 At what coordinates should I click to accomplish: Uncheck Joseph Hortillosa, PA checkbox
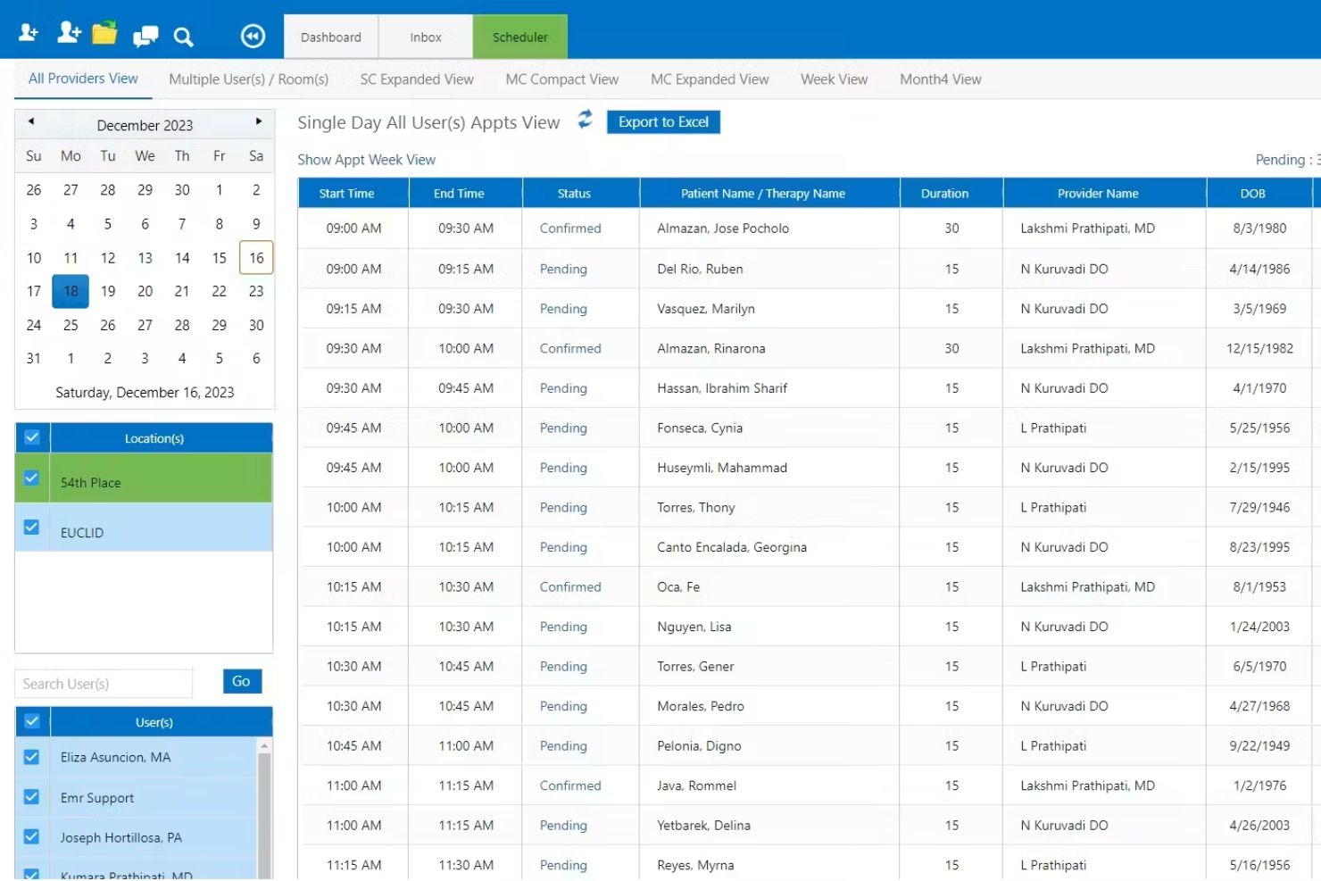tap(31, 837)
